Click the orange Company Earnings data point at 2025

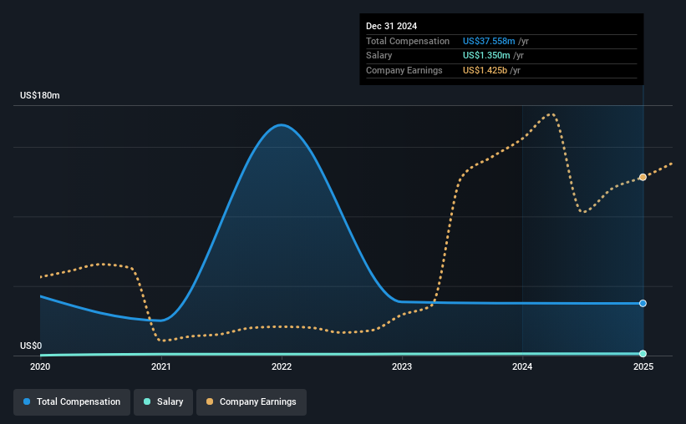click(643, 177)
